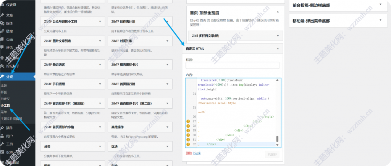Open the 主题 submenu under 外观
391x166 pixels.
[x=4, y=85]
